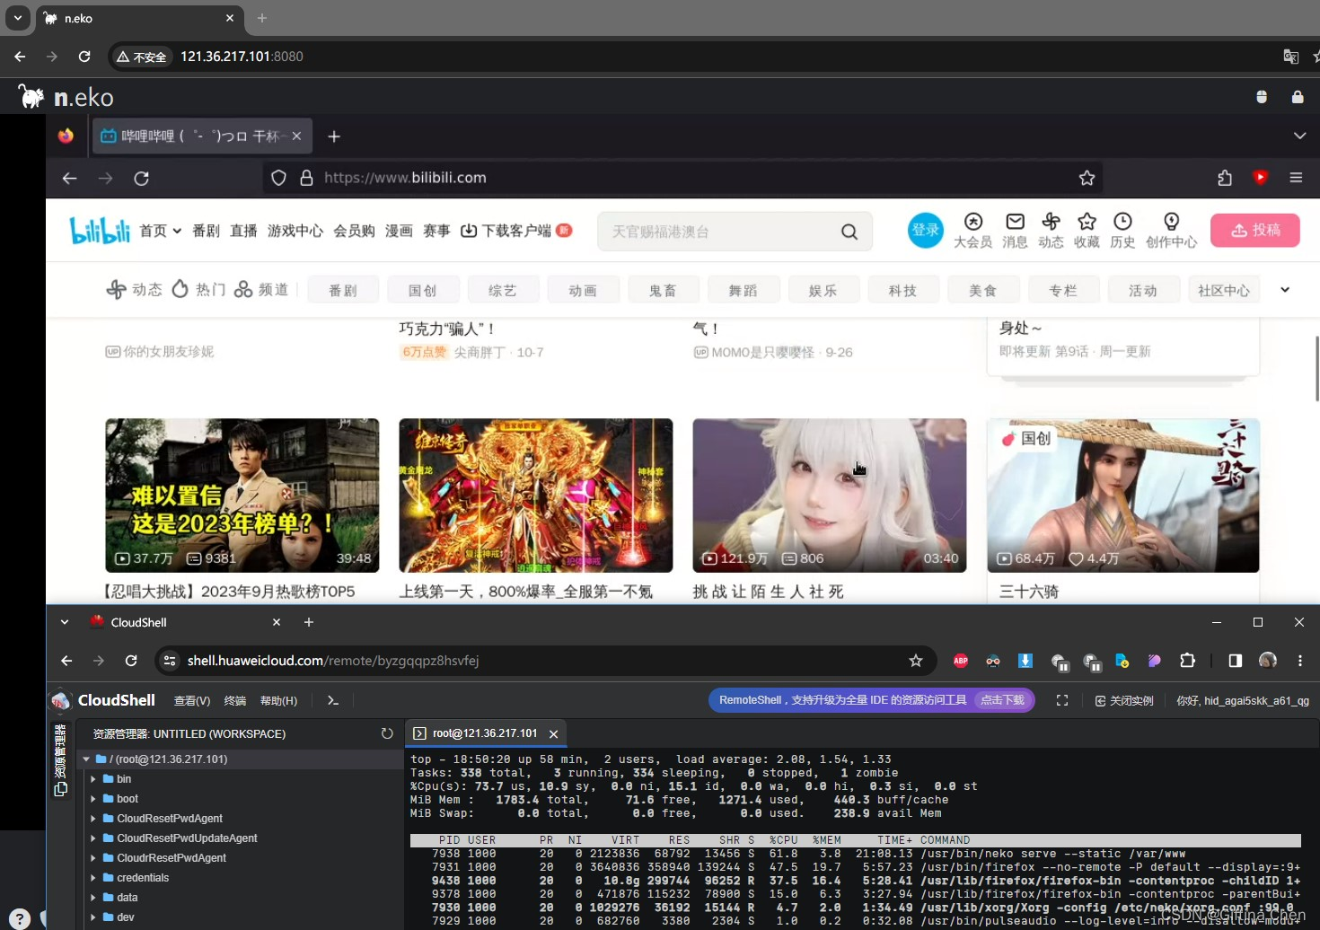The image size is (1320, 930).
Task: Open the Firefox hamburger menu
Action: tap(1296, 178)
